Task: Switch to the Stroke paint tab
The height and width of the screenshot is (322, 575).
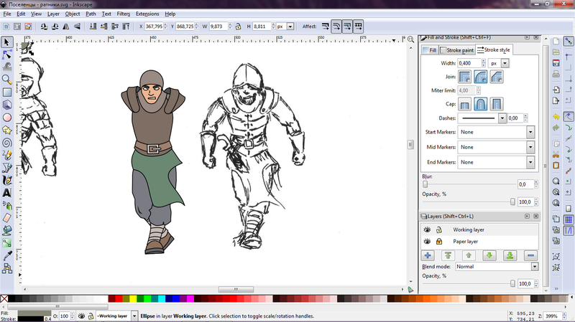Action: coord(457,50)
